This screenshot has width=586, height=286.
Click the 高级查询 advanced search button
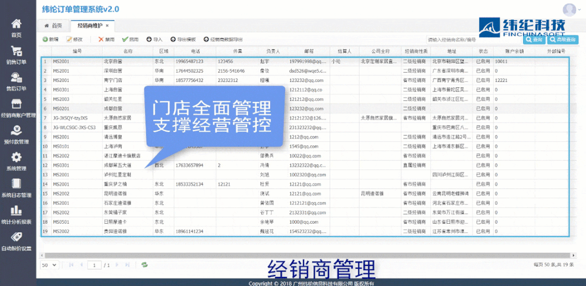click(563, 40)
